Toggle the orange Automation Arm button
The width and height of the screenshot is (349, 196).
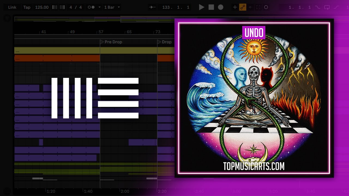click(x=243, y=7)
